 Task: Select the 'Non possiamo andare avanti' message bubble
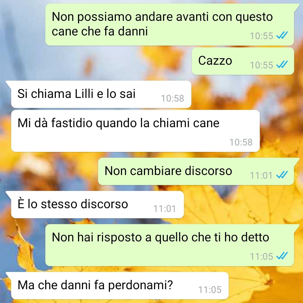coord(170,24)
